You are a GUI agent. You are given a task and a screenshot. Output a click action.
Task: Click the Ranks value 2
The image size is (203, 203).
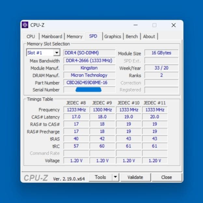(161, 75)
